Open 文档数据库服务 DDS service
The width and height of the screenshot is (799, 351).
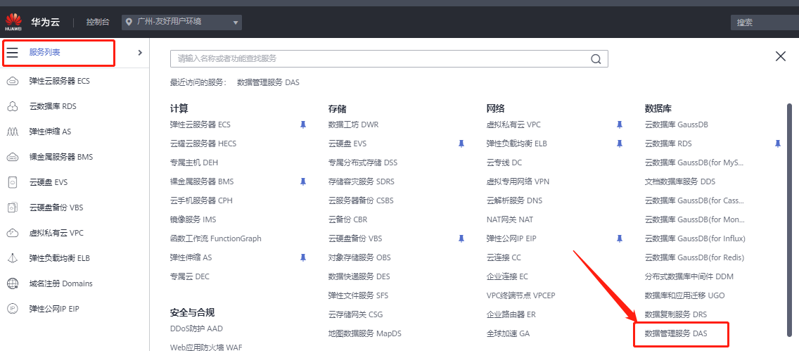[x=680, y=181]
